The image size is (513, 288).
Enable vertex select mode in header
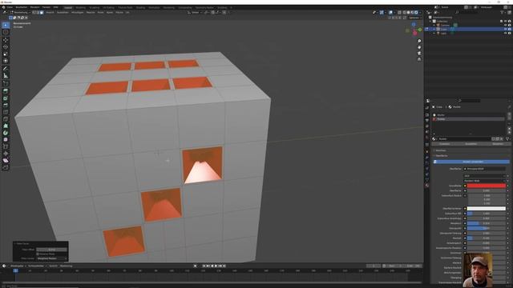(x=34, y=13)
